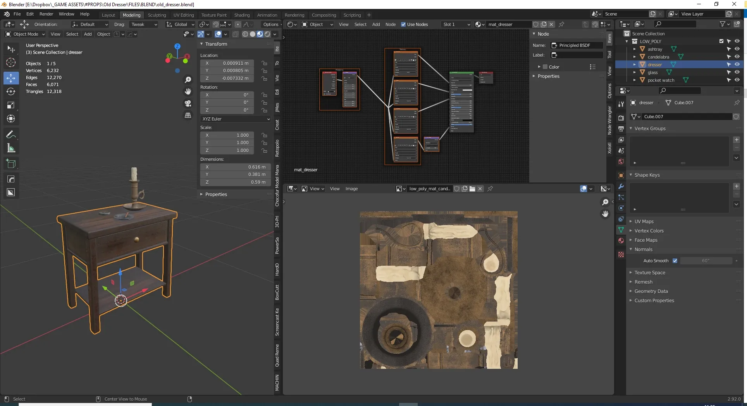Toggle visibility of dresser object
Viewport: 747px width, 406px height.
tap(737, 64)
